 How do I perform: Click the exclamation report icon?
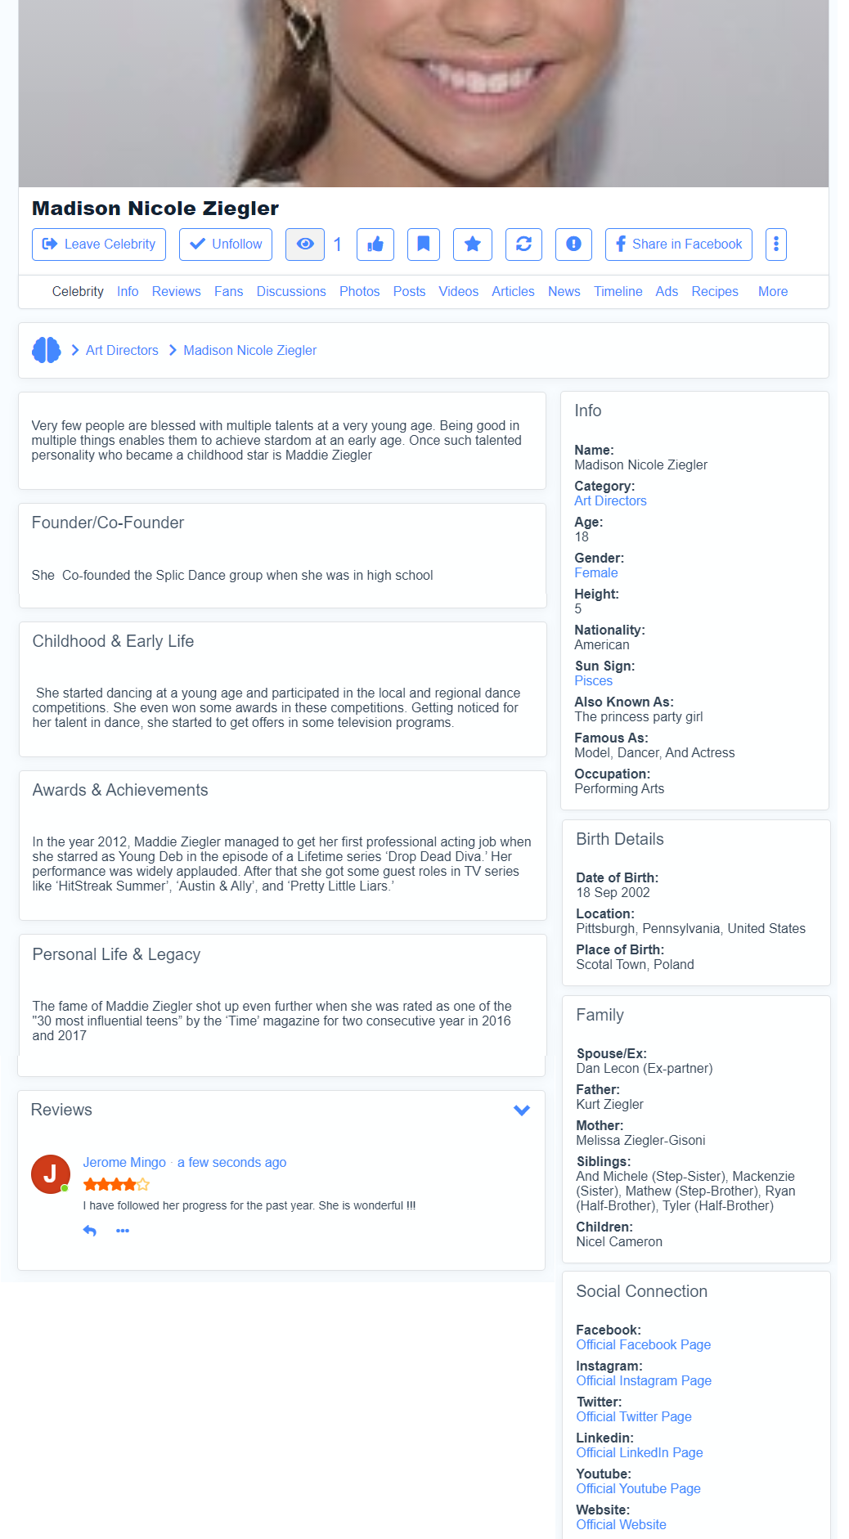[573, 245]
